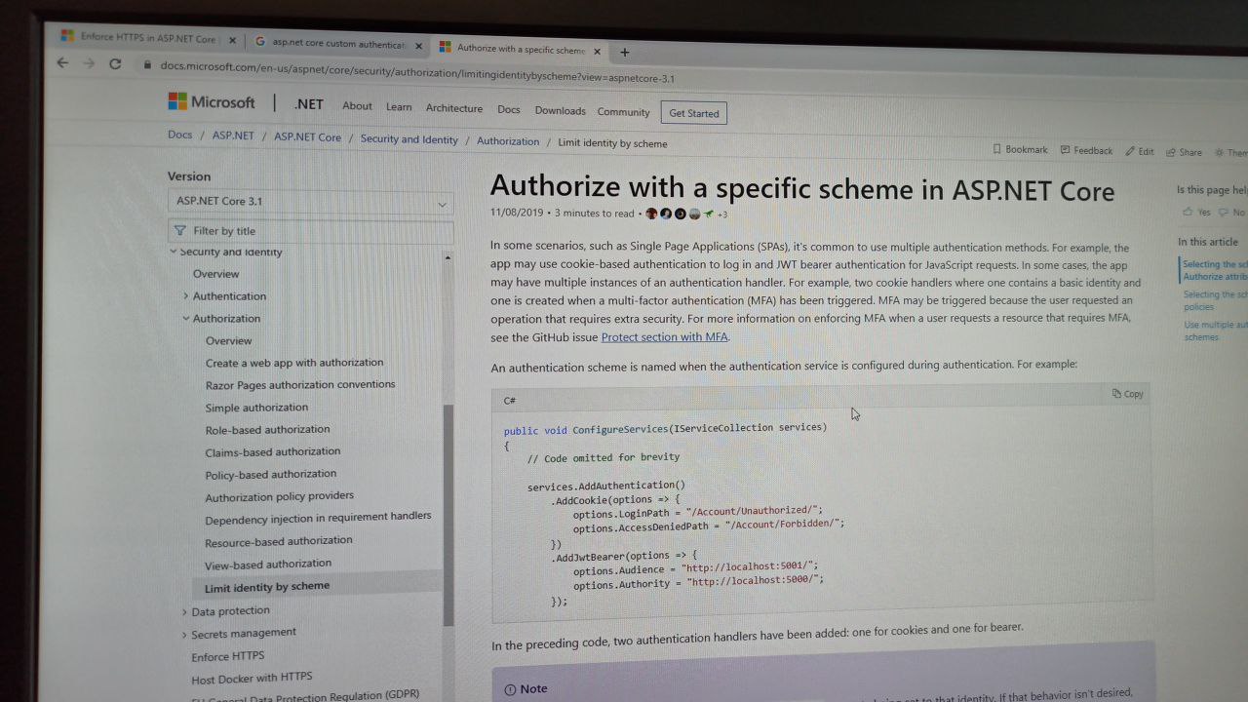Image resolution: width=1248 pixels, height=702 pixels.
Task: Expand the Authentication tree node
Action: click(x=185, y=295)
